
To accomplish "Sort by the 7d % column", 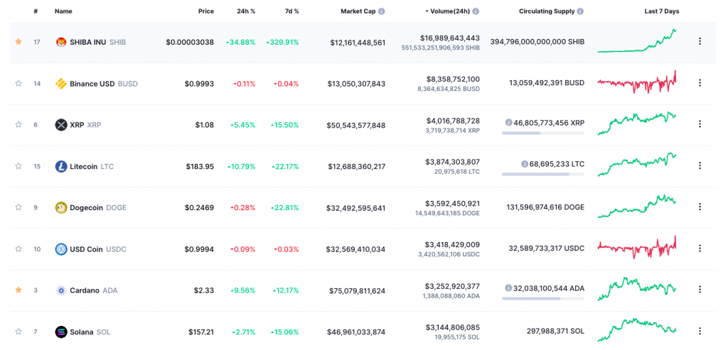I will tap(291, 11).
